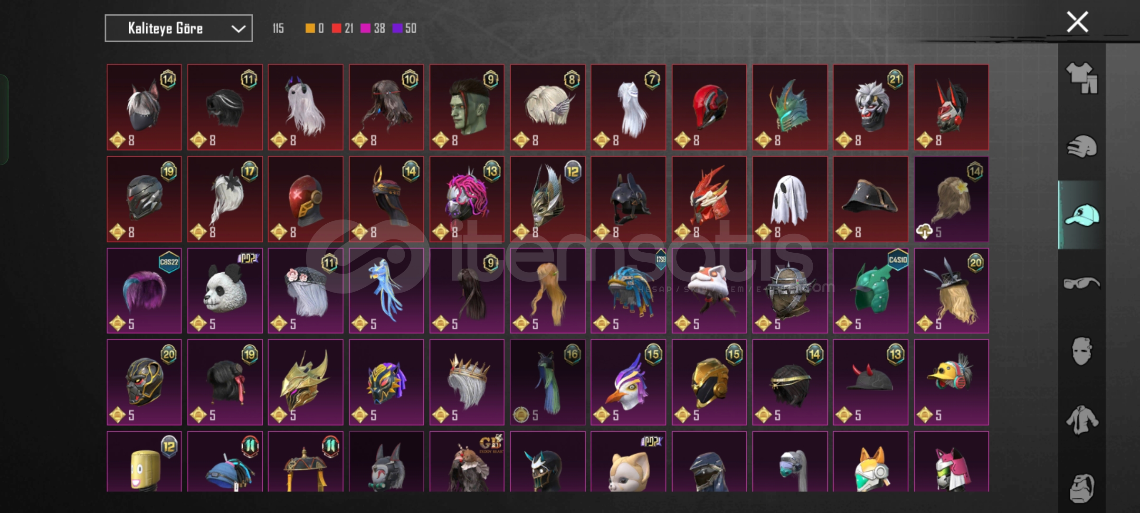The height and width of the screenshot is (513, 1140).
Task: Select the panda head item
Action: (225, 291)
